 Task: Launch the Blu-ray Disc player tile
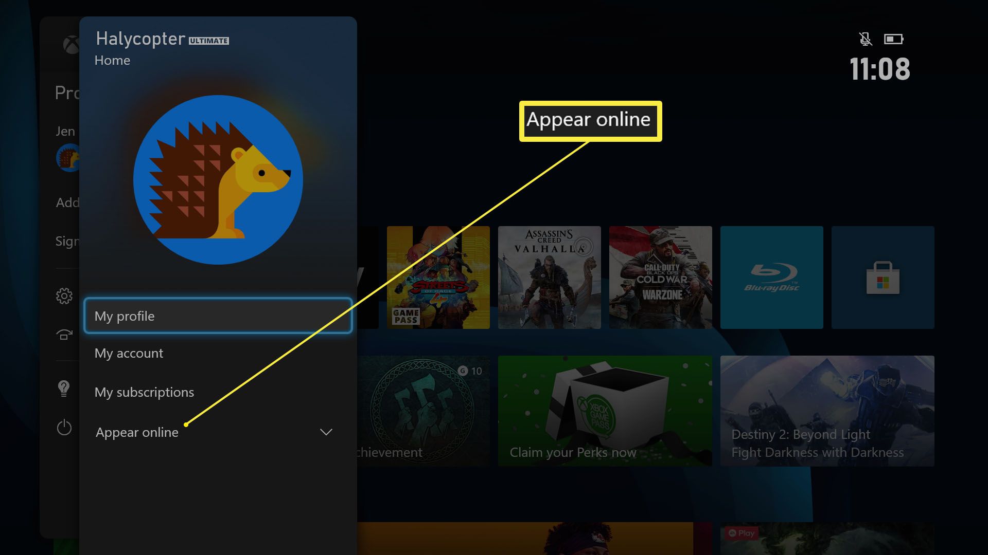pos(771,277)
